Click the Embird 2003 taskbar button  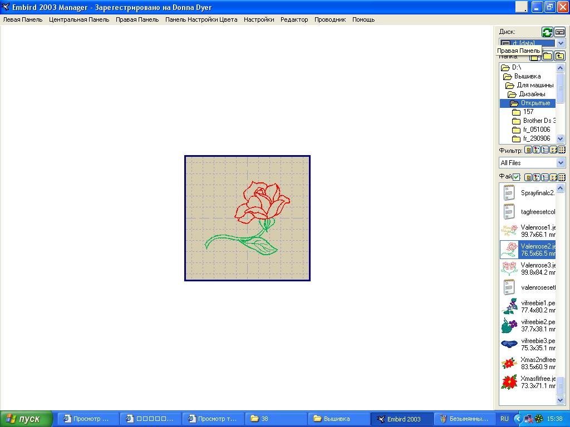coord(402,419)
